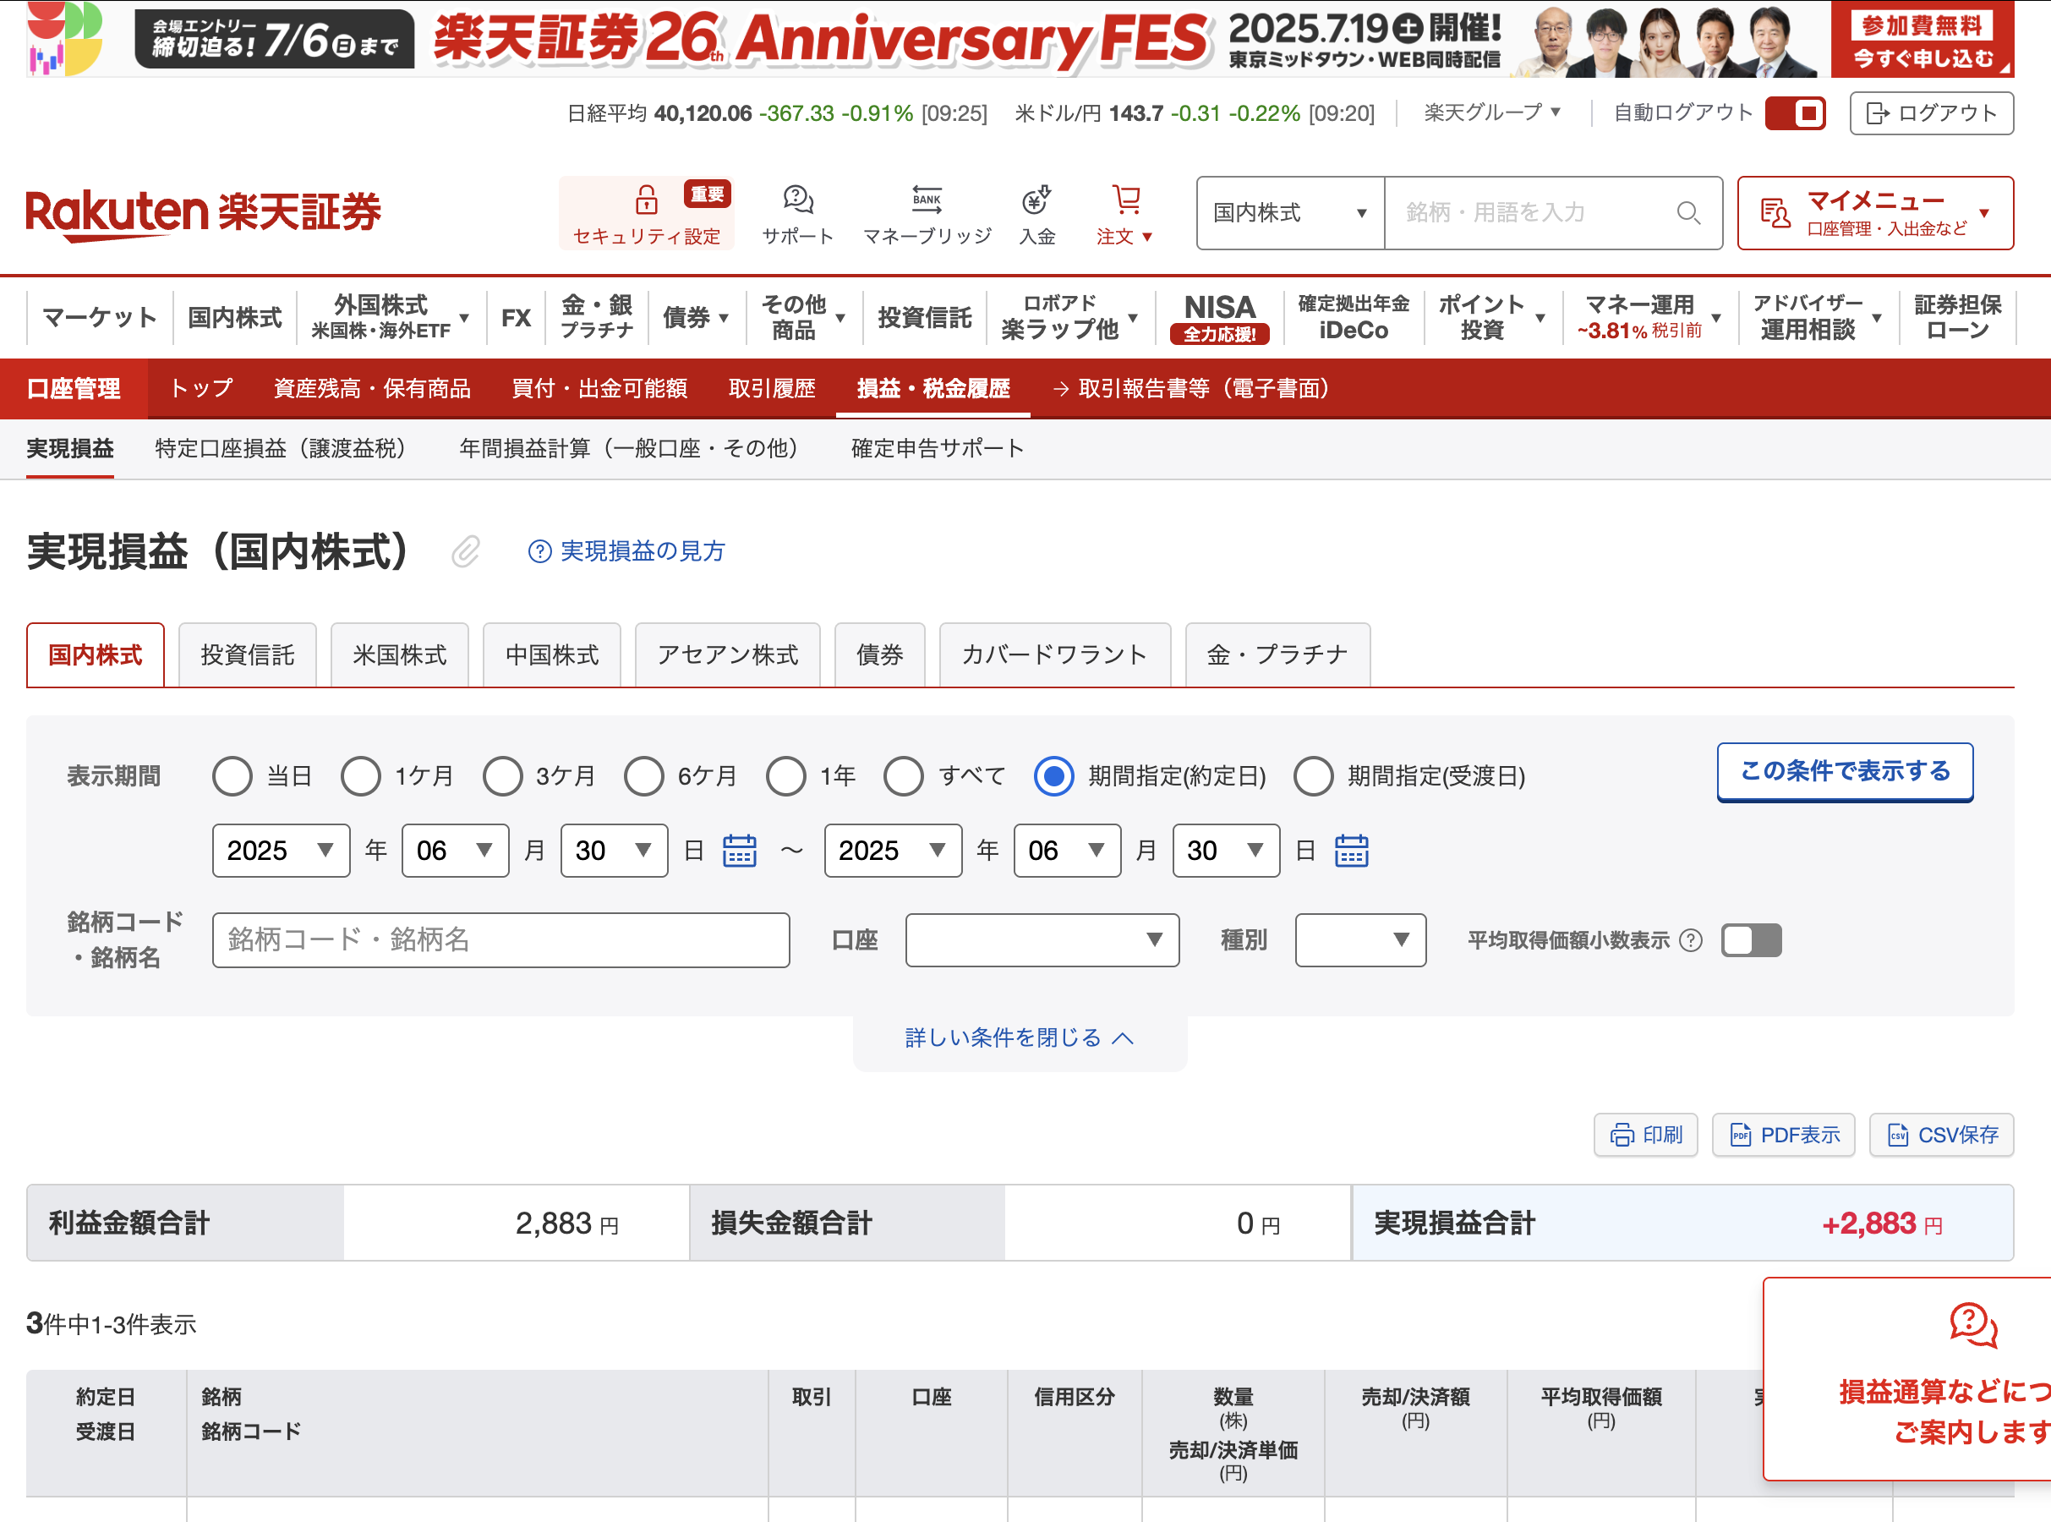Click the Rakuten 楽天証券 logo
The width and height of the screenshot is (2051, 1522).
(x=204, y=214)
